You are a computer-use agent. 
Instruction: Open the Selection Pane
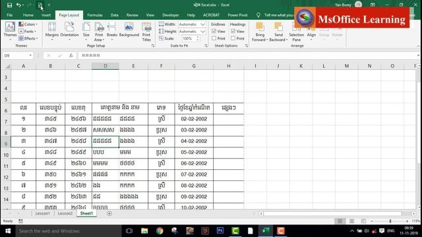[x=296, y=32]
